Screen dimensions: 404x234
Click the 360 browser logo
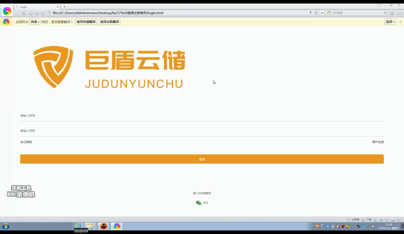[7, 11]
